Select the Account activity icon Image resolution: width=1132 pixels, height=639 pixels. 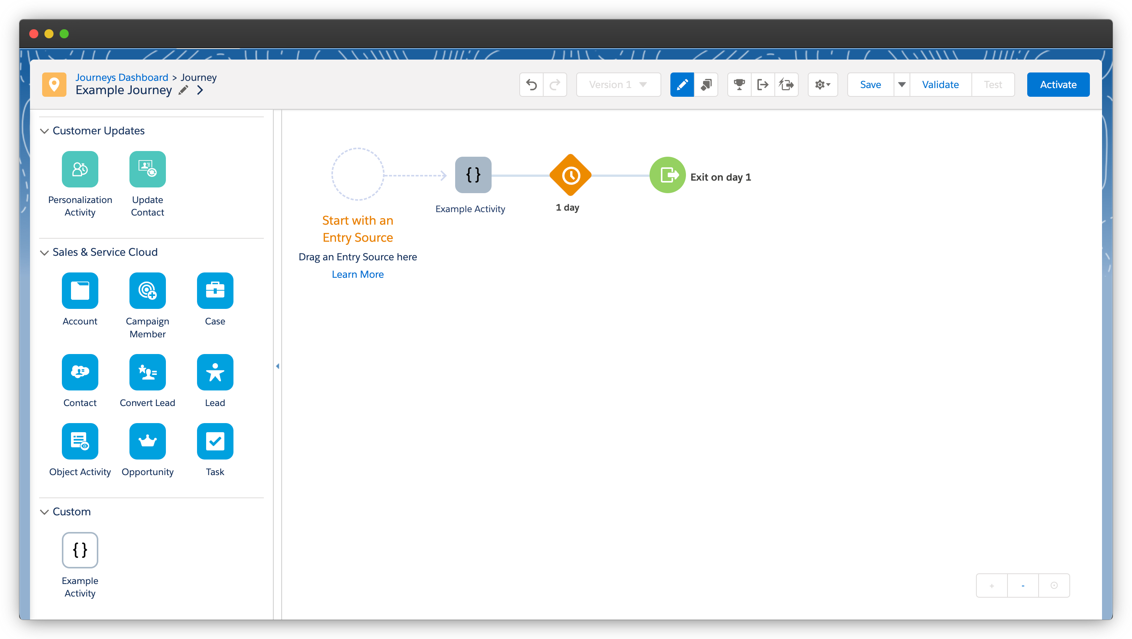[80, 291]
